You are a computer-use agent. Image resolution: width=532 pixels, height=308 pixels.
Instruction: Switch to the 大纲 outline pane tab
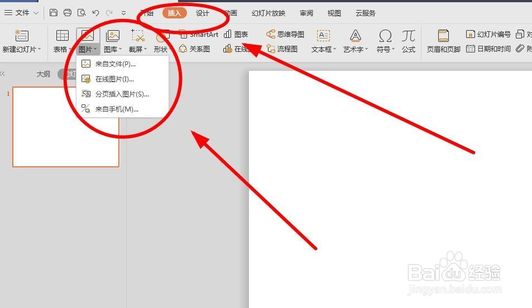[x=43, y=74]
